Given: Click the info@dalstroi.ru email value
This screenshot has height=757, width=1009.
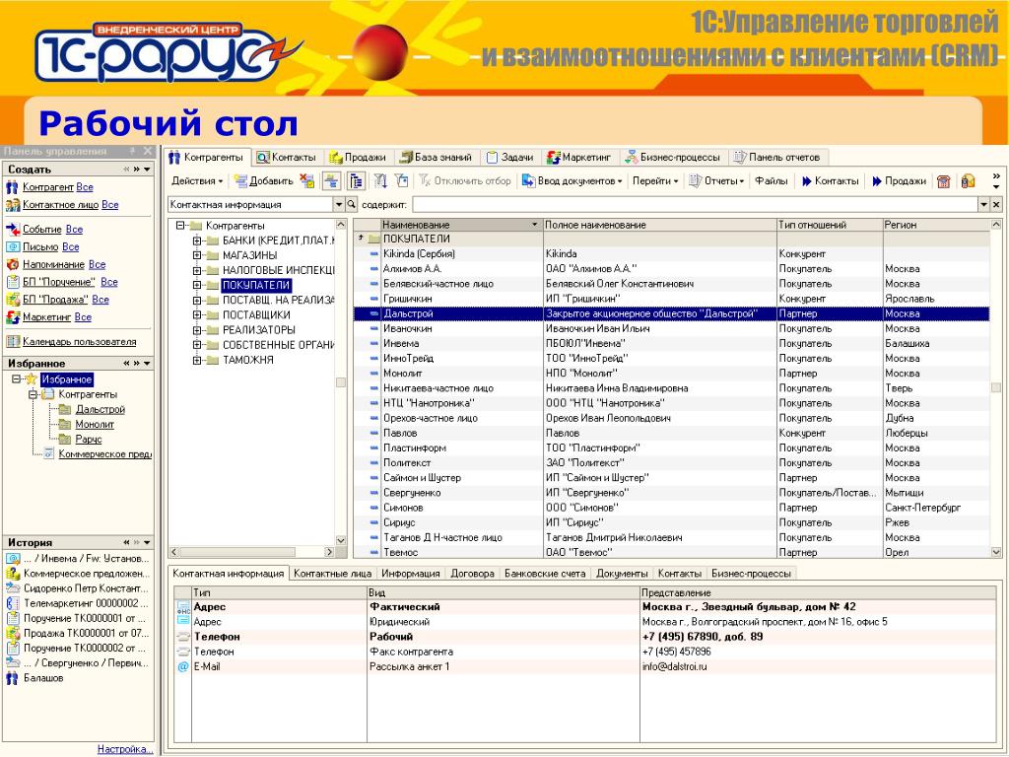Looking at the screenshot, I should pyautogui.click(x=674, y=667).
